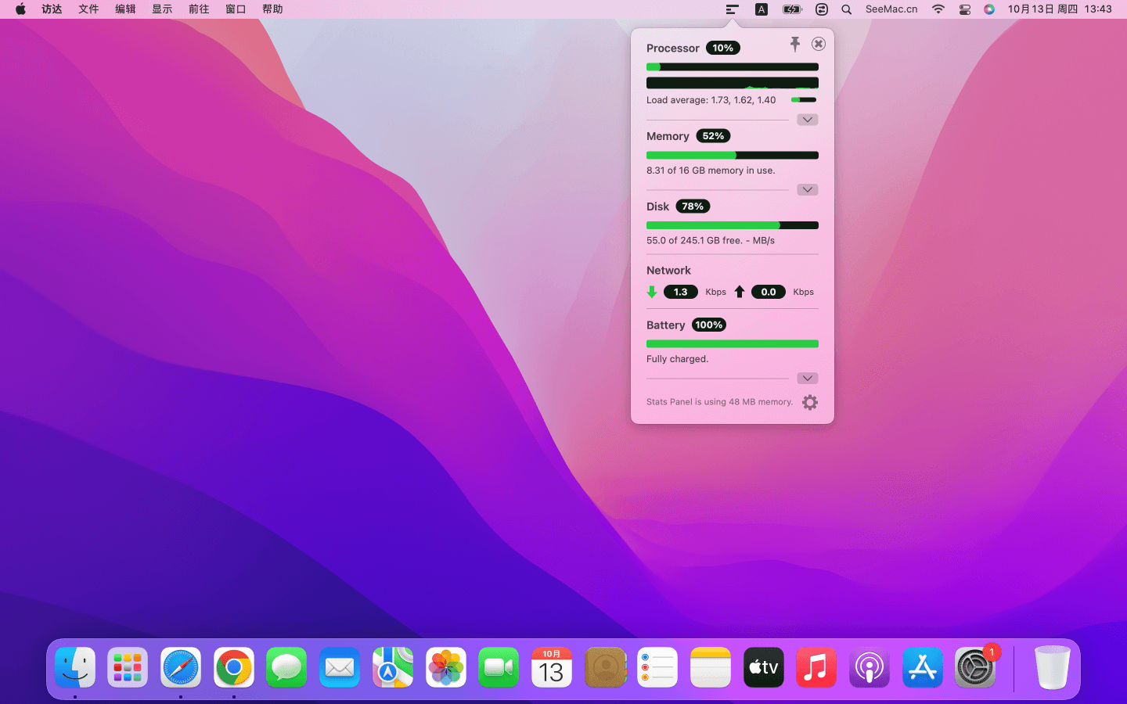Click the SeeMac.cn menu bar text
This screenshot has width=1127, height=704.
tap(891, 9)
